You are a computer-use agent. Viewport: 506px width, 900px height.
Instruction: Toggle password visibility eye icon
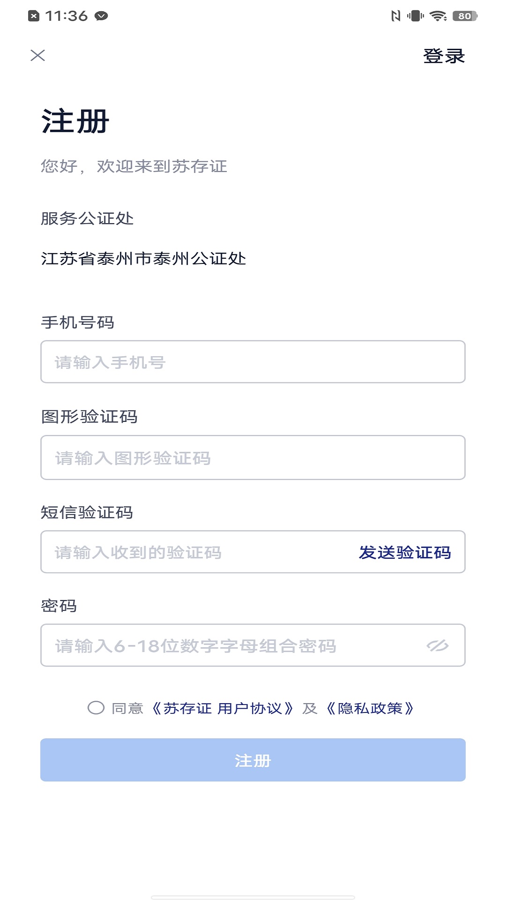[438, 645]
